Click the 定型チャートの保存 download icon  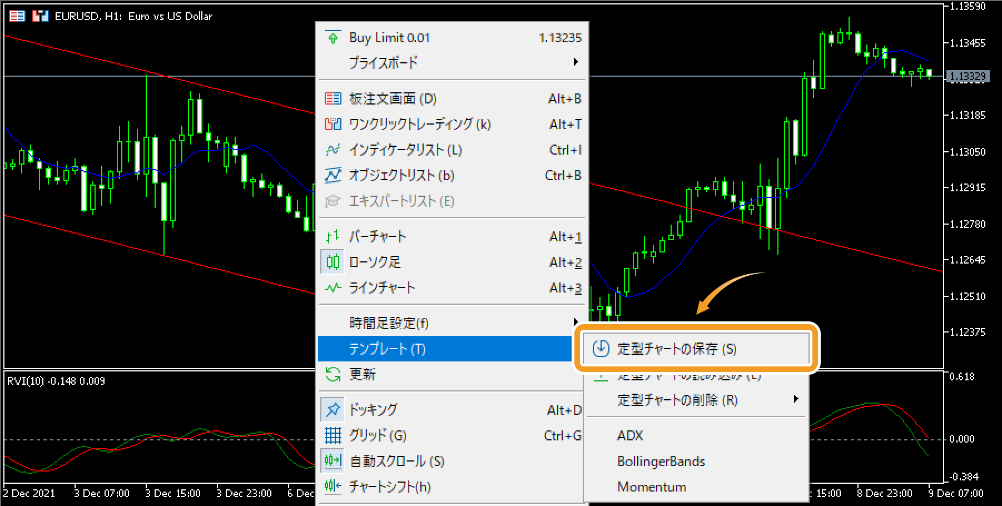pos(601,349)
